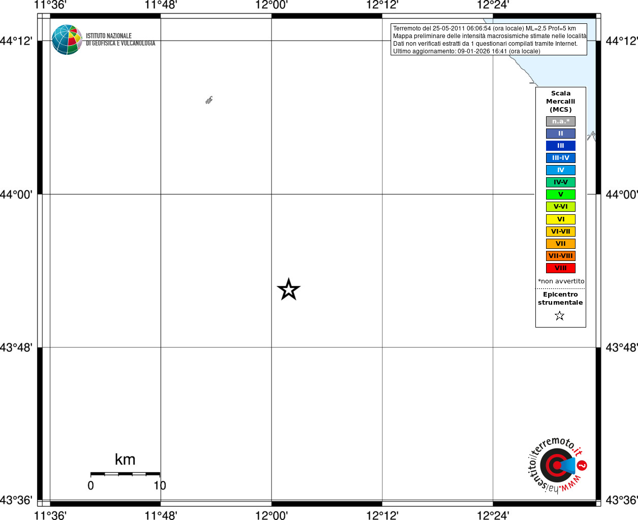Screen dimensions: 638x520
Task: Click the right 43°36' latitude label
Action: pos(622,500)
